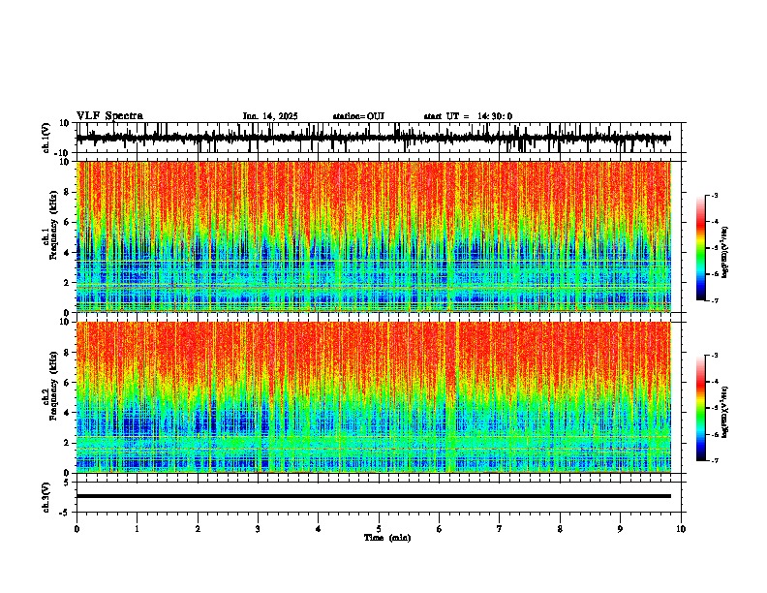767x593 pixels.
Task: Click the "-3" label on ch.2 color bar
Action: tap(714, 356)
